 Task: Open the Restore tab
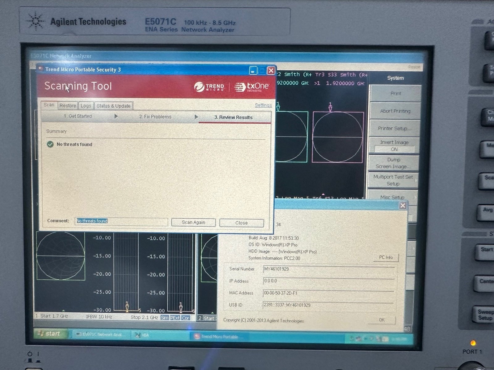68,105
